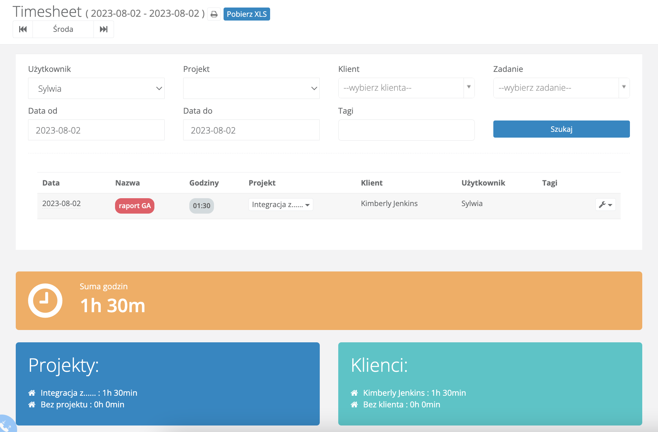
Task: Click the Środa day button
Action: point(63,29)
